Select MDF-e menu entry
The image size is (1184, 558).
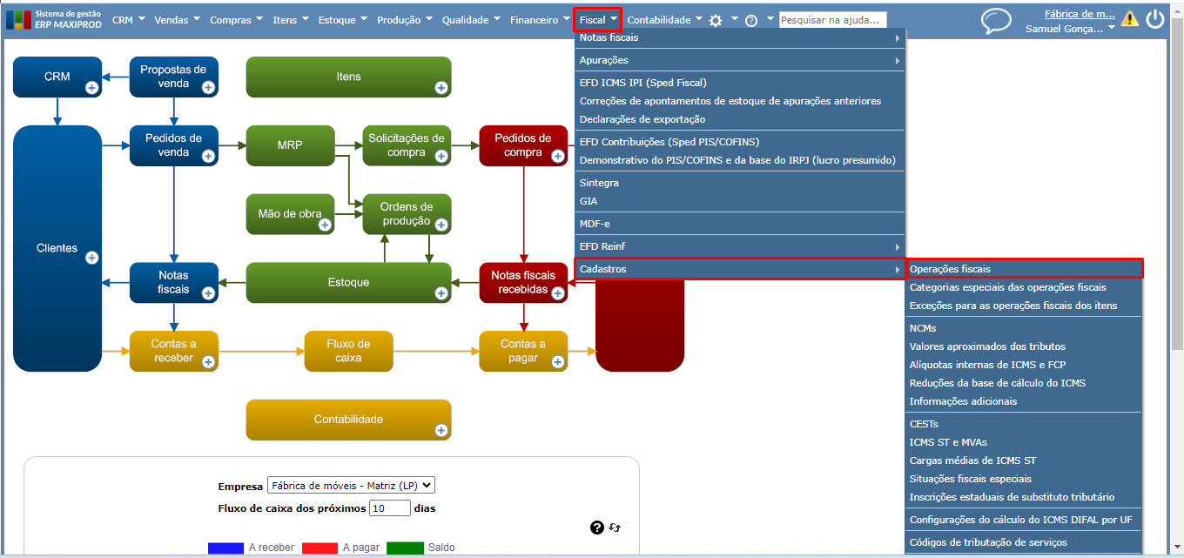tap(595, 224)
